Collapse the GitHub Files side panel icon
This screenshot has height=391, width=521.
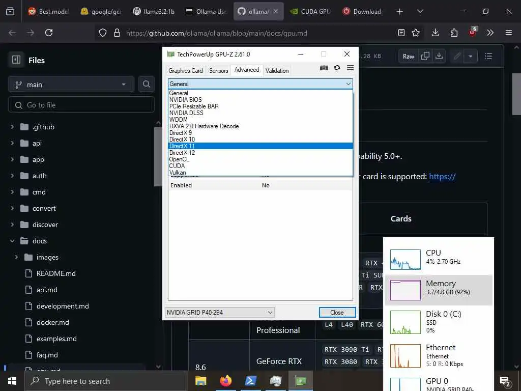[16, 60]
